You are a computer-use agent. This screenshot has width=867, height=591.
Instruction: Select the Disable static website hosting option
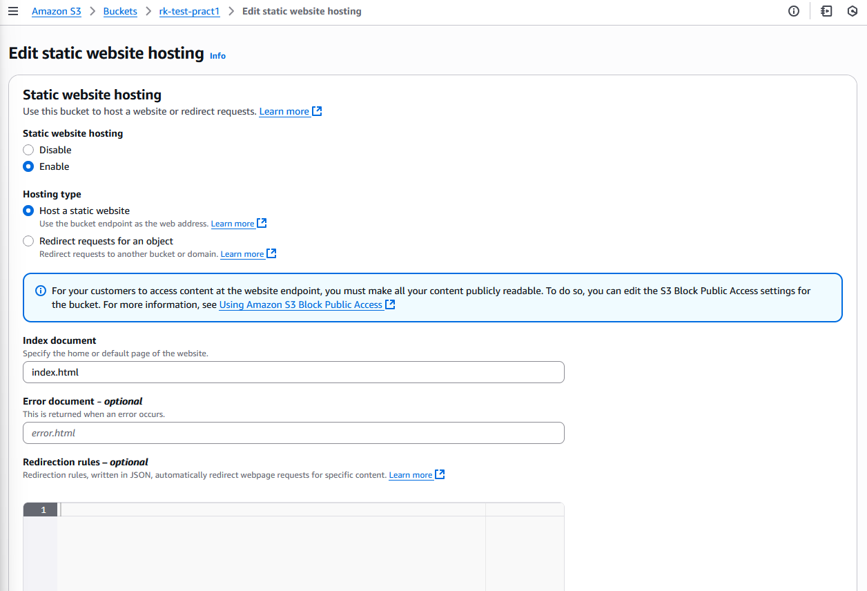point(28,150)
